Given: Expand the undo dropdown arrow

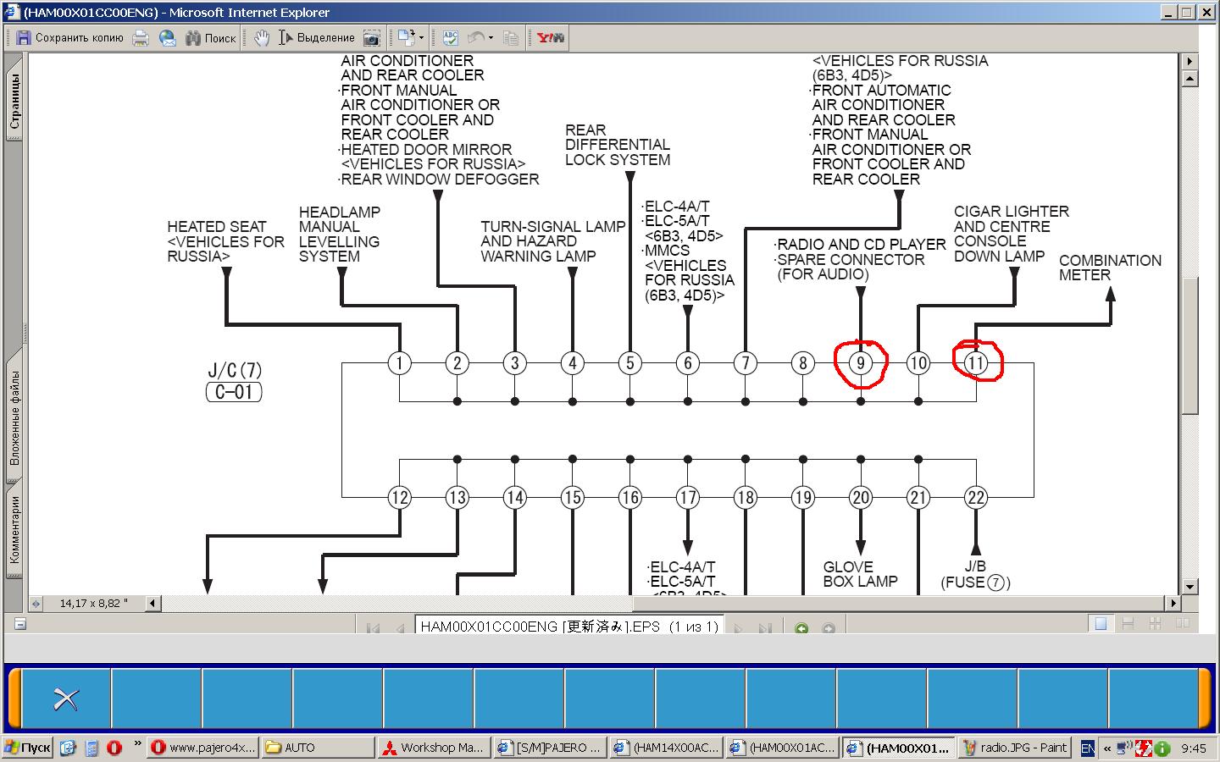Looking at the screenshot, I should pos(491,37).
